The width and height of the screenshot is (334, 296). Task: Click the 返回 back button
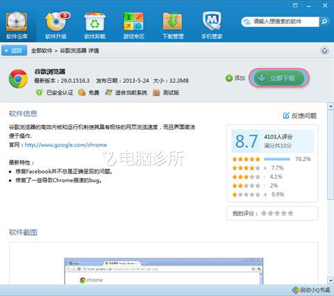pos(14,51)
